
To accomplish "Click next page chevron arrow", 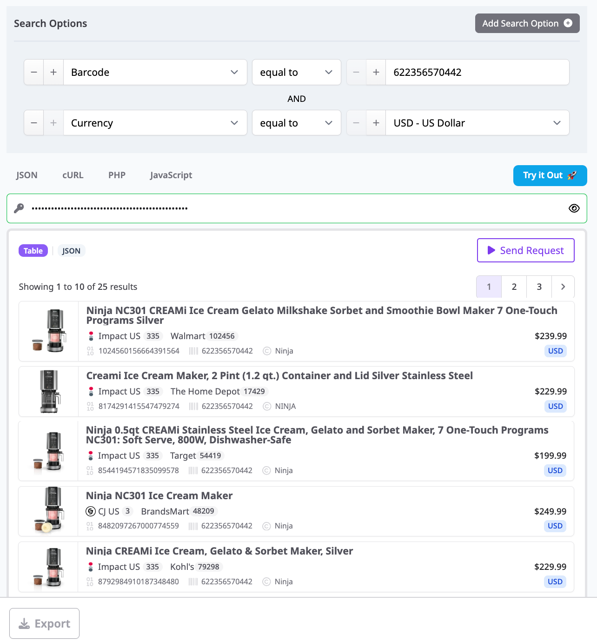I will tap(563, 287).
